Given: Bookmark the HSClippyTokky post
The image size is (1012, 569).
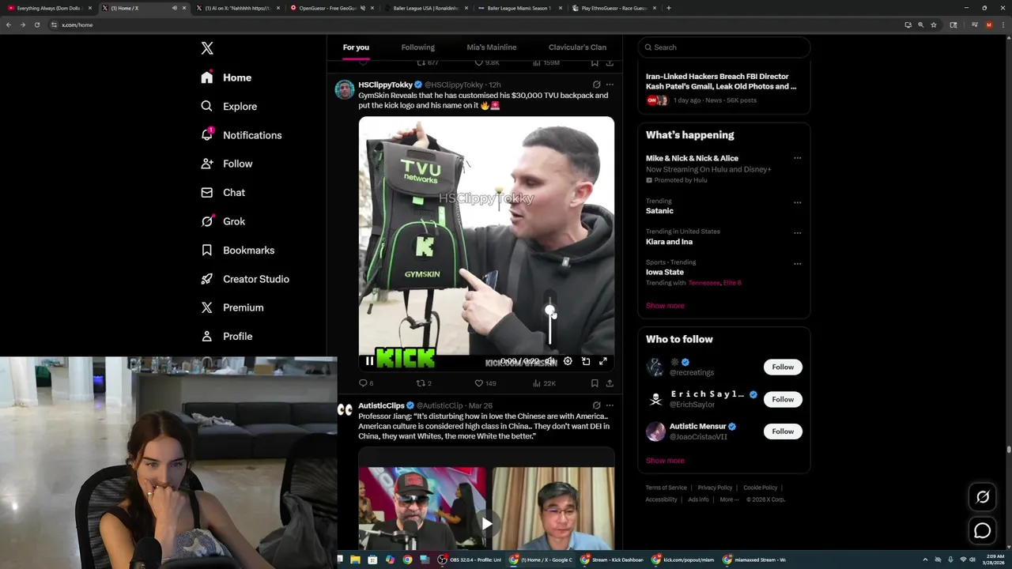Looking at the screenshot, I should [595, 383].
